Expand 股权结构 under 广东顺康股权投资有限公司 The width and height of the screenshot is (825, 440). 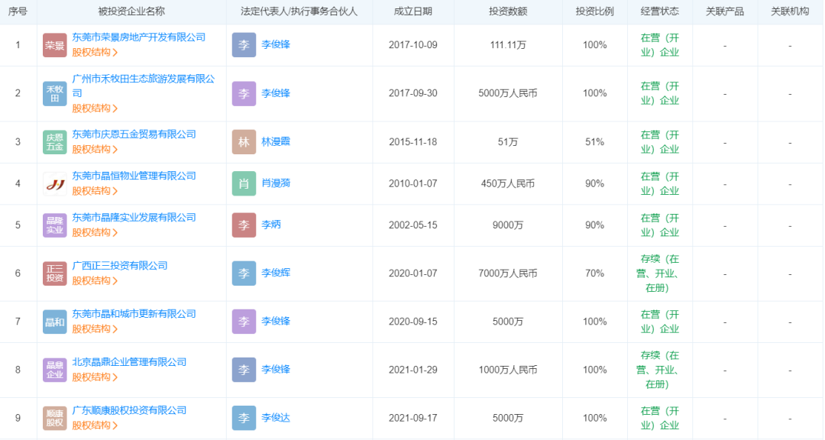(x=95, y=425)
